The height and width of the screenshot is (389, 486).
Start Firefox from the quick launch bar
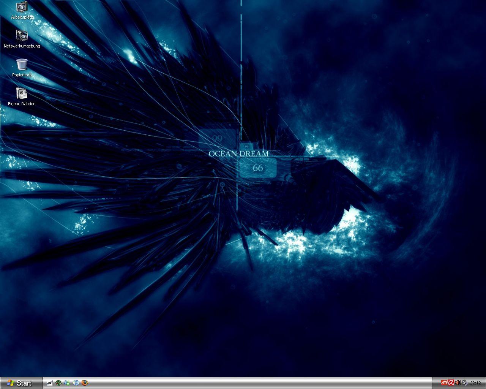click(84, 383)
